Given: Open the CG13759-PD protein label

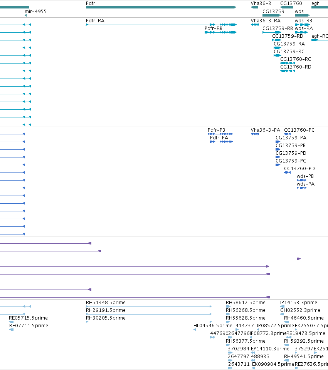Looking at the screenshot, I should (x=291, y=153).
